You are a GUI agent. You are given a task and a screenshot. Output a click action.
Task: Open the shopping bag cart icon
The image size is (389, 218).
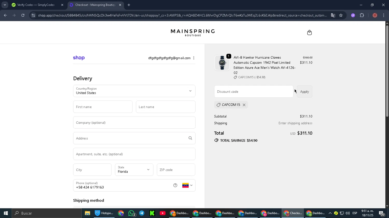click(x=309, y=33)
